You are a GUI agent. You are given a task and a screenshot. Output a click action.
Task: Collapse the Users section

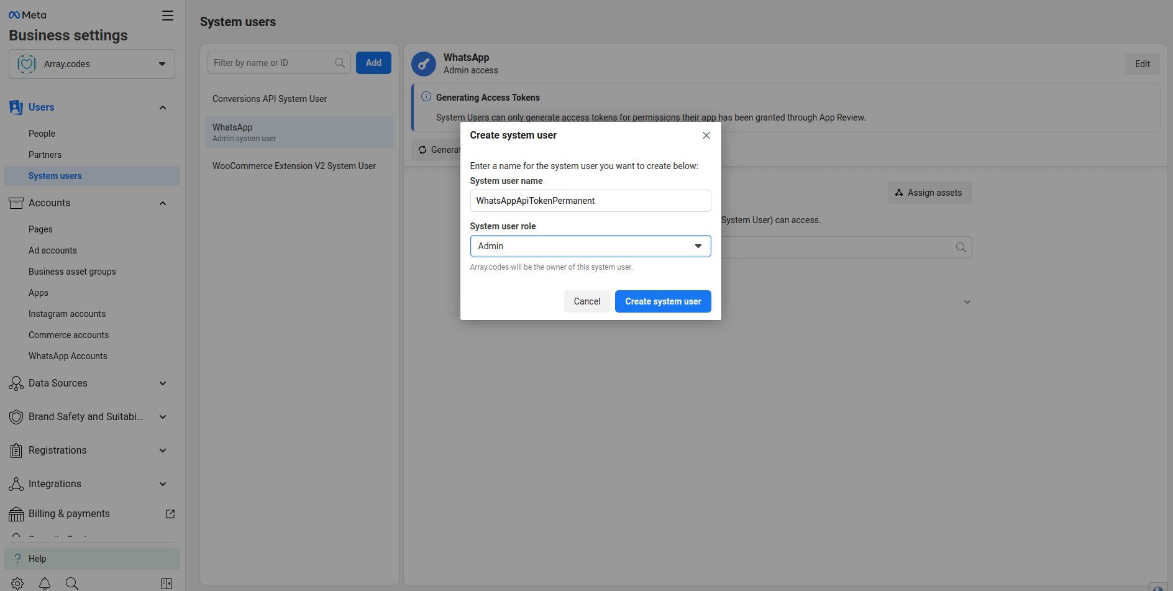(x=162, y=107)
